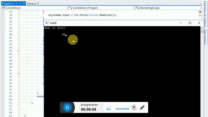Close the Program.cs tab
Viewport: 208px width, 117px height.
tap(24, 4)
